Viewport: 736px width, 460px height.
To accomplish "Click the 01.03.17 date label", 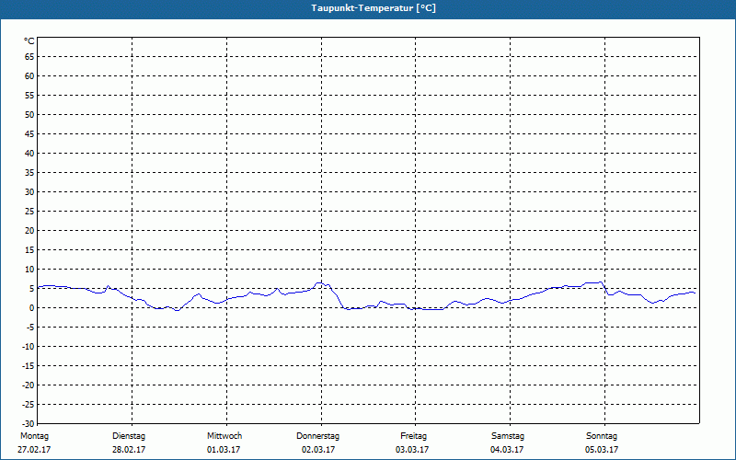I will point(224,450).
